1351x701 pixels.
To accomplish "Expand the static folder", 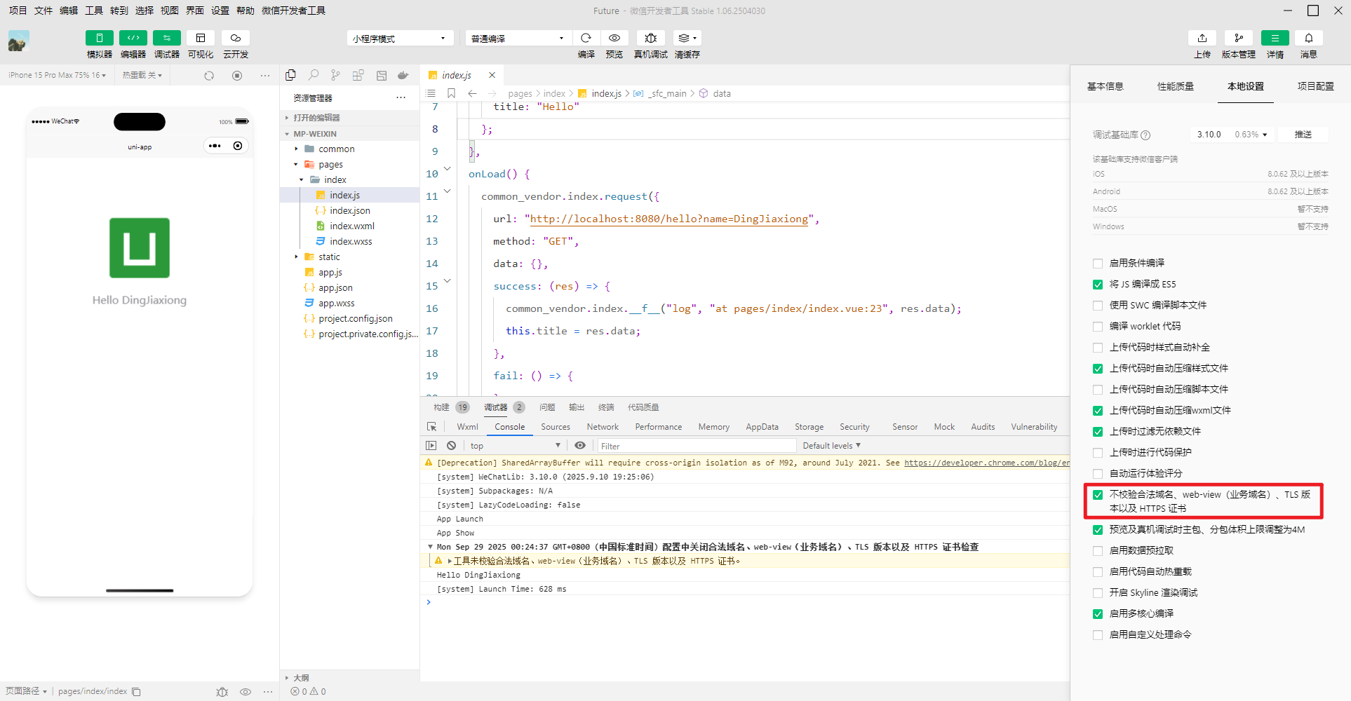I will pos(329,257).
